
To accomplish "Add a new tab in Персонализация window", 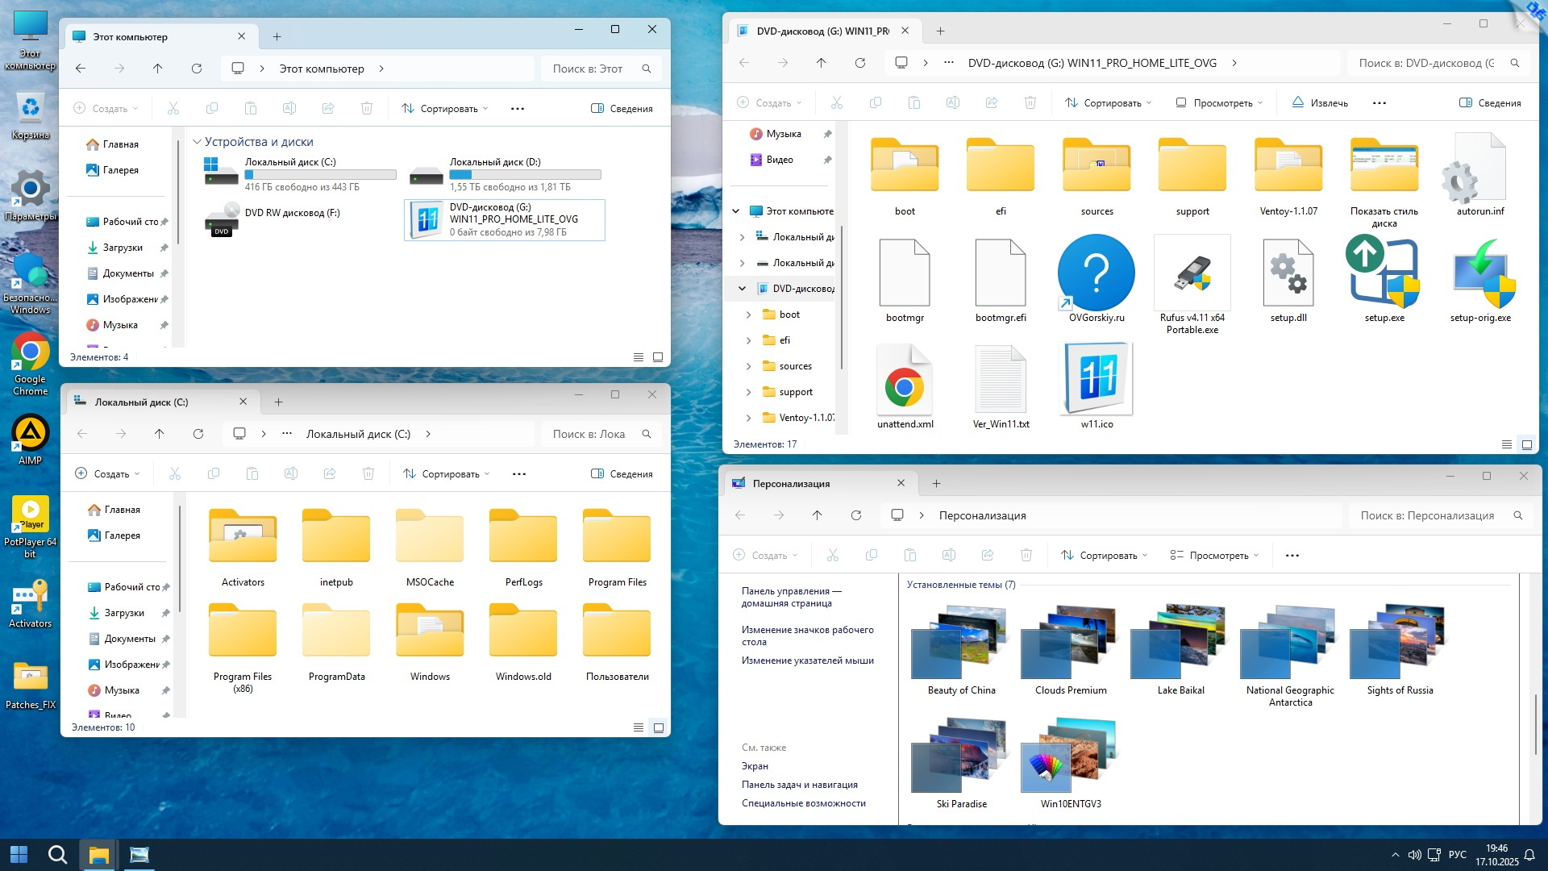I will [936, 484].
